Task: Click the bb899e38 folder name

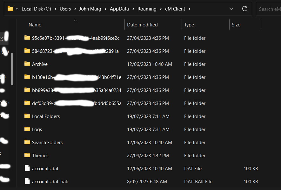Action: coord(77,90)
